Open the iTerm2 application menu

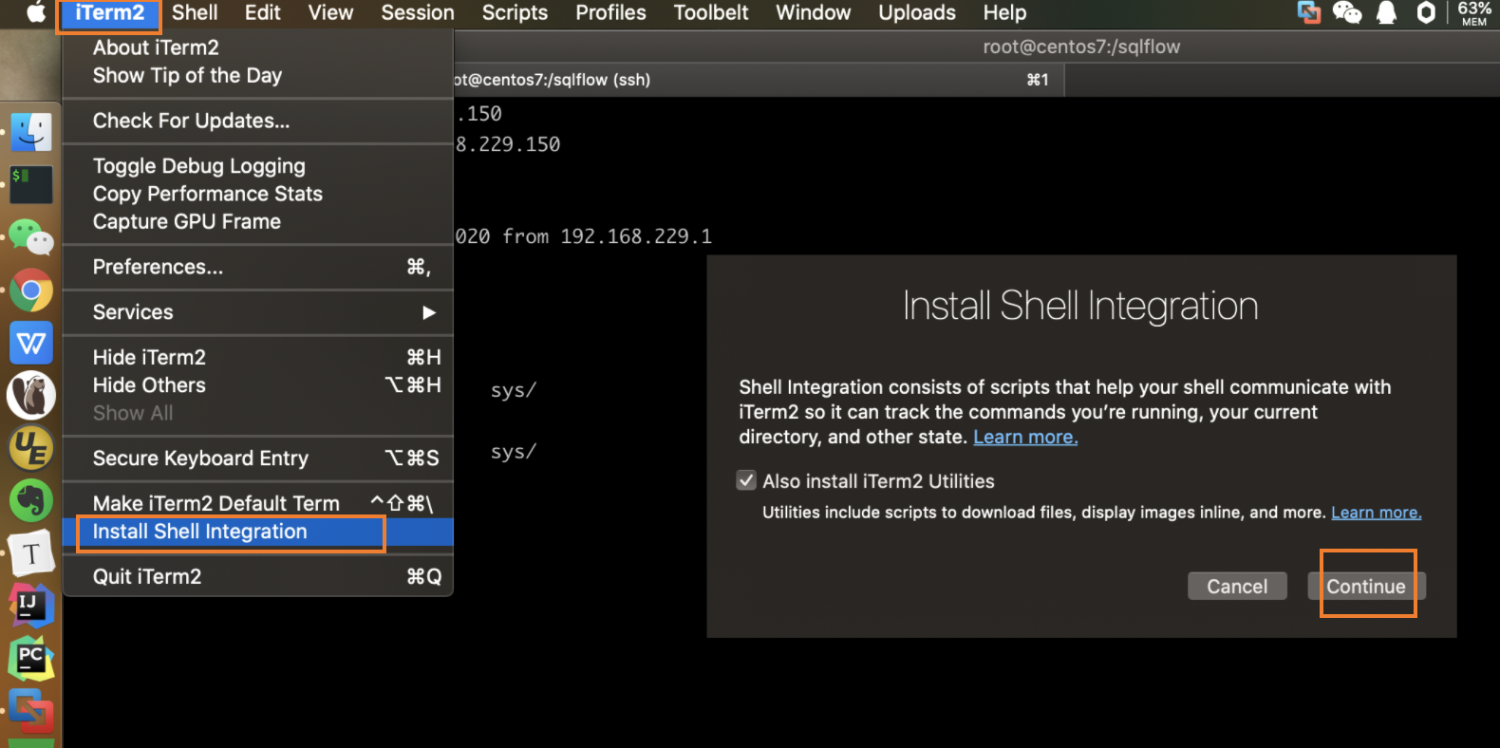109,13
